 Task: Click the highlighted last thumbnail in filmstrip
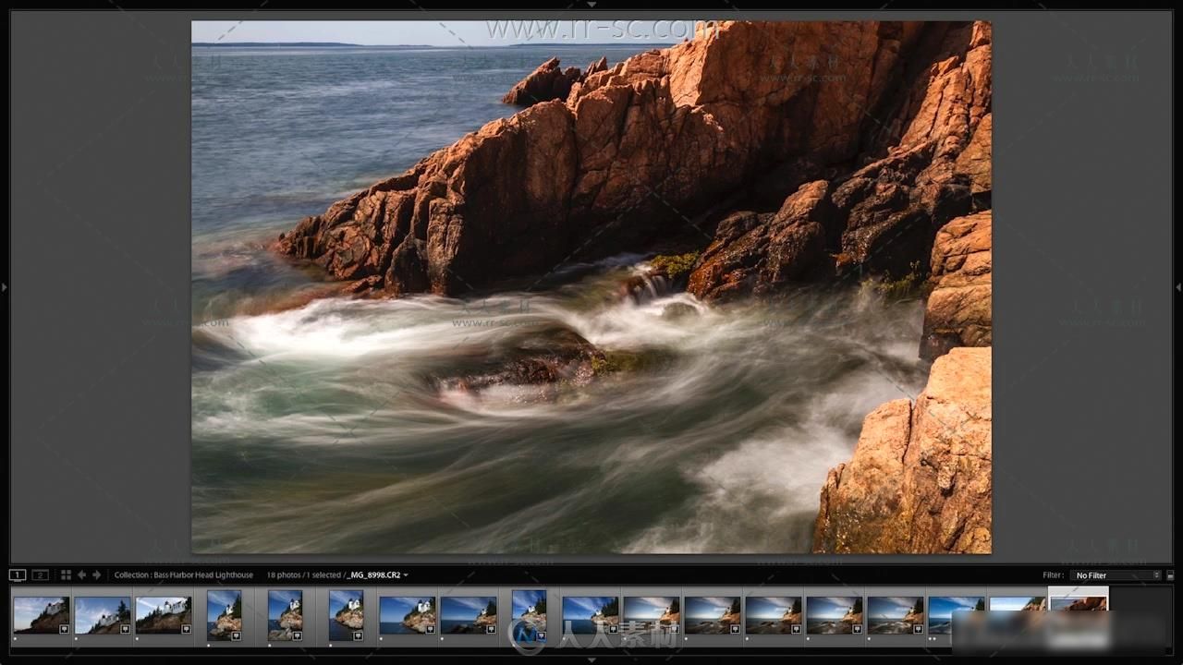click(x=1078, y=614)
